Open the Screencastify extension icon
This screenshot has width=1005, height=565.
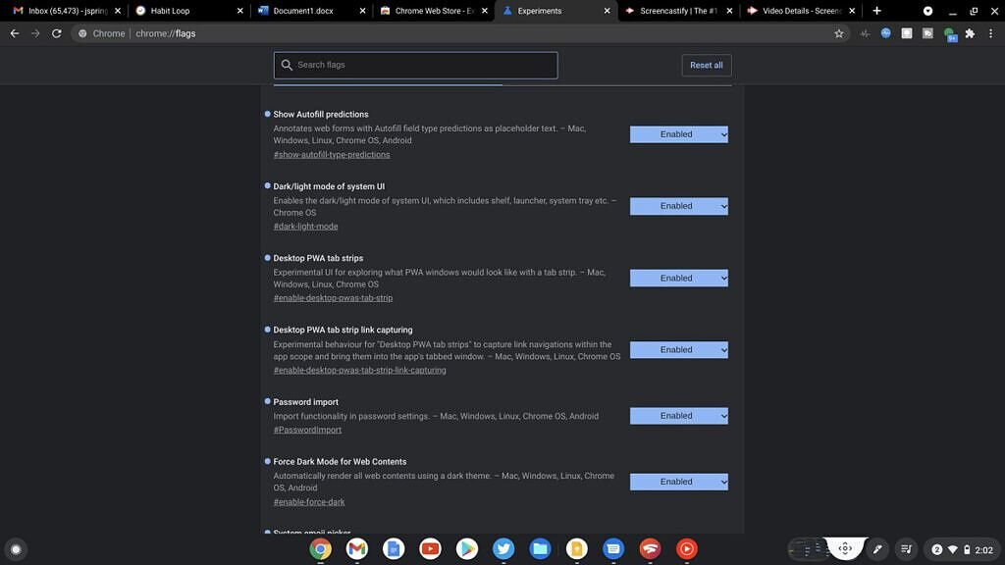(926, 32)
